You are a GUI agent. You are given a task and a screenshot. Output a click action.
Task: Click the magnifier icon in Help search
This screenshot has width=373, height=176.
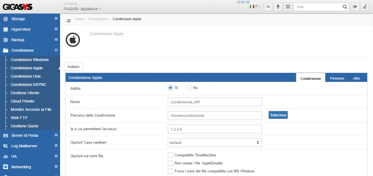345,7
